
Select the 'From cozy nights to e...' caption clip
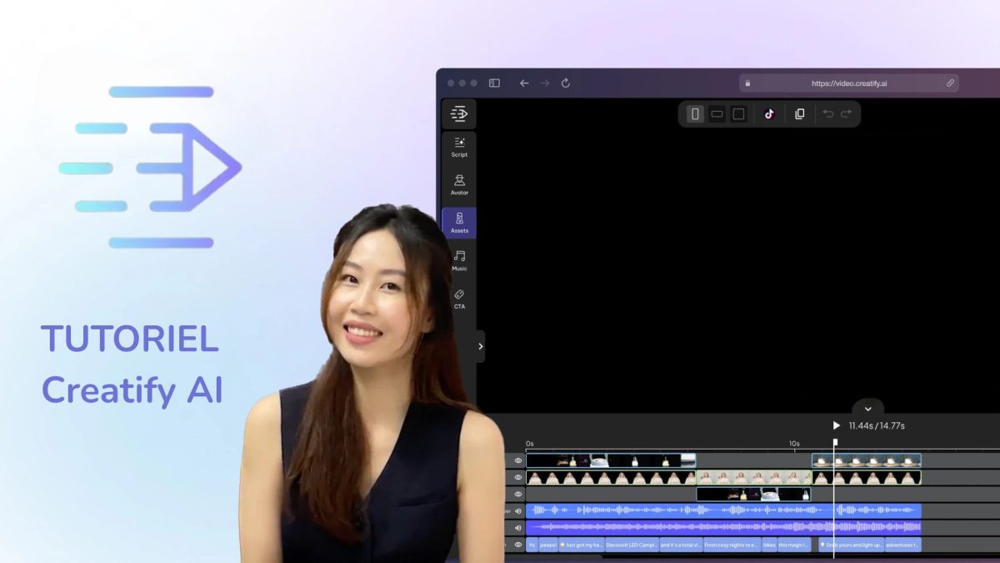[x=732, y=545]
